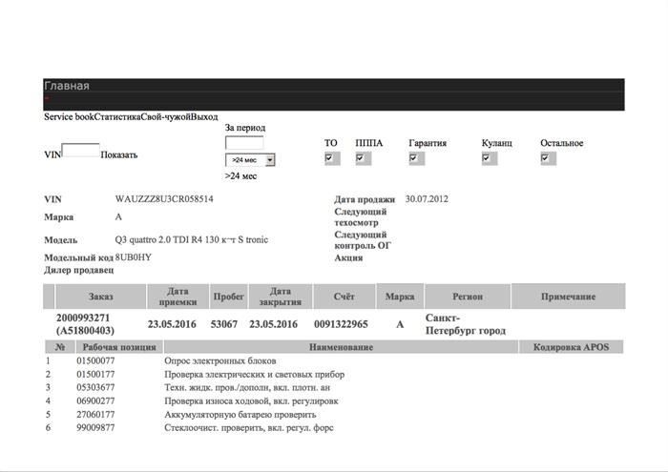Image resolution: width=668 pixels, height=472 pixels.
Task: Click the За период text field
Action: [243, 143]
